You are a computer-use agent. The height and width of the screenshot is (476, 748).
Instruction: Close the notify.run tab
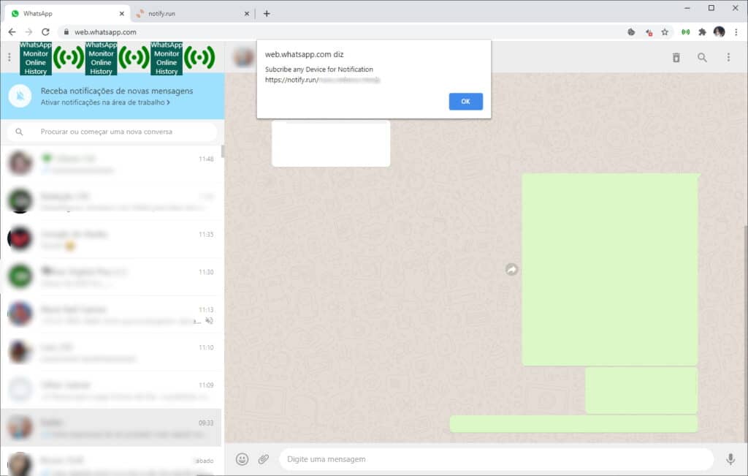pos(247,14)
